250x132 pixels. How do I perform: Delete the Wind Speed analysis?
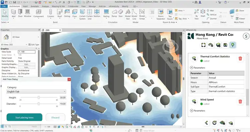[240, 101]
